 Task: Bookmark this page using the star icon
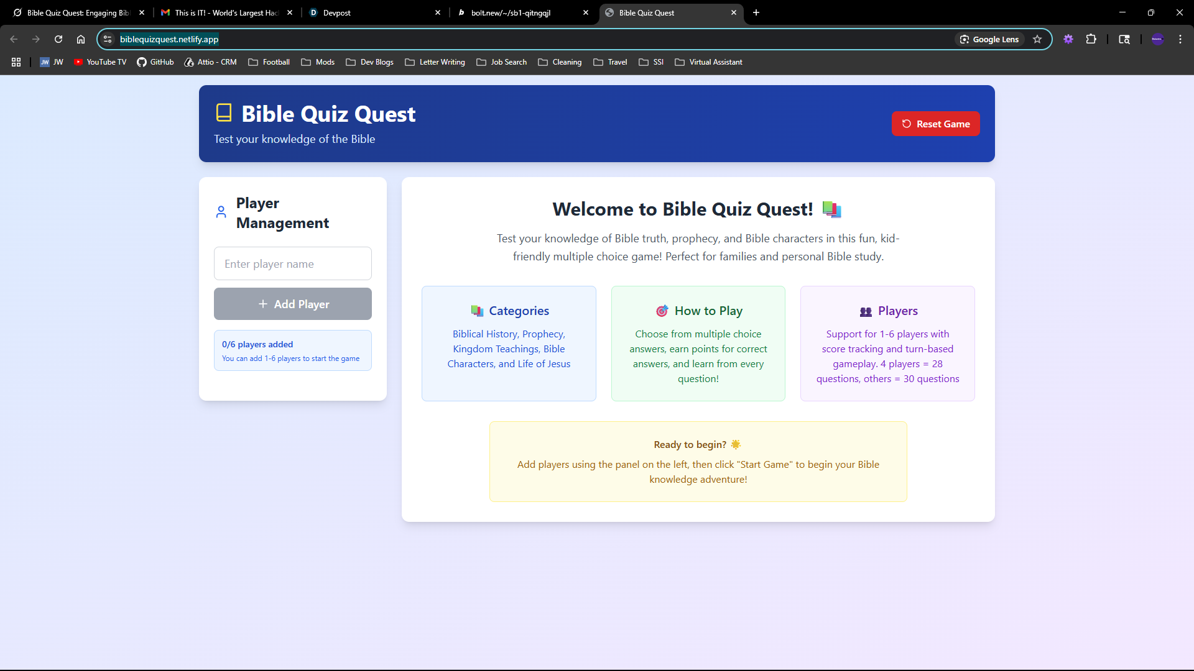(x=1037, y=39)
